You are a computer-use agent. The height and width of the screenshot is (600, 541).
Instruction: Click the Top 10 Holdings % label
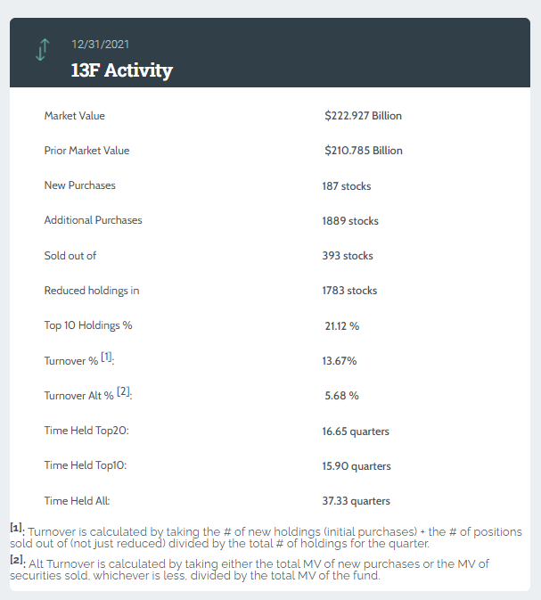[x=88, y=325]
